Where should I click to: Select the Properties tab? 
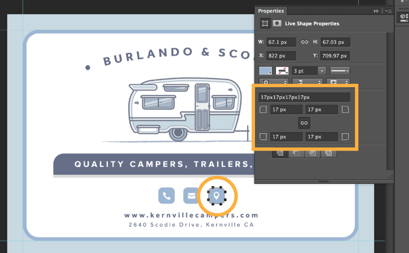tap(271, 11)
